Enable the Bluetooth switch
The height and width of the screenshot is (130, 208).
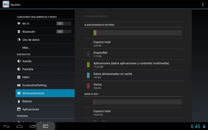(x=64, y=32)
